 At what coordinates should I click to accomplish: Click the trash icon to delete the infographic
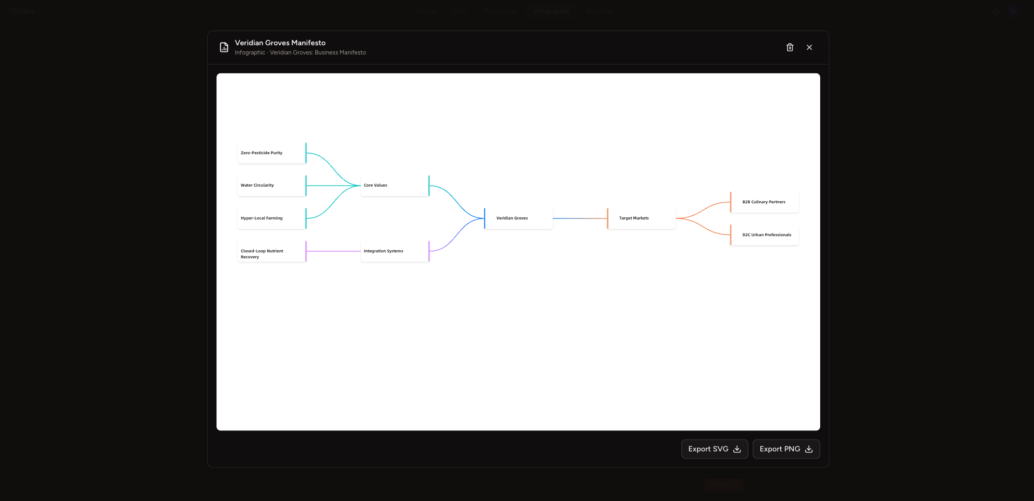[x=789, y=47]
